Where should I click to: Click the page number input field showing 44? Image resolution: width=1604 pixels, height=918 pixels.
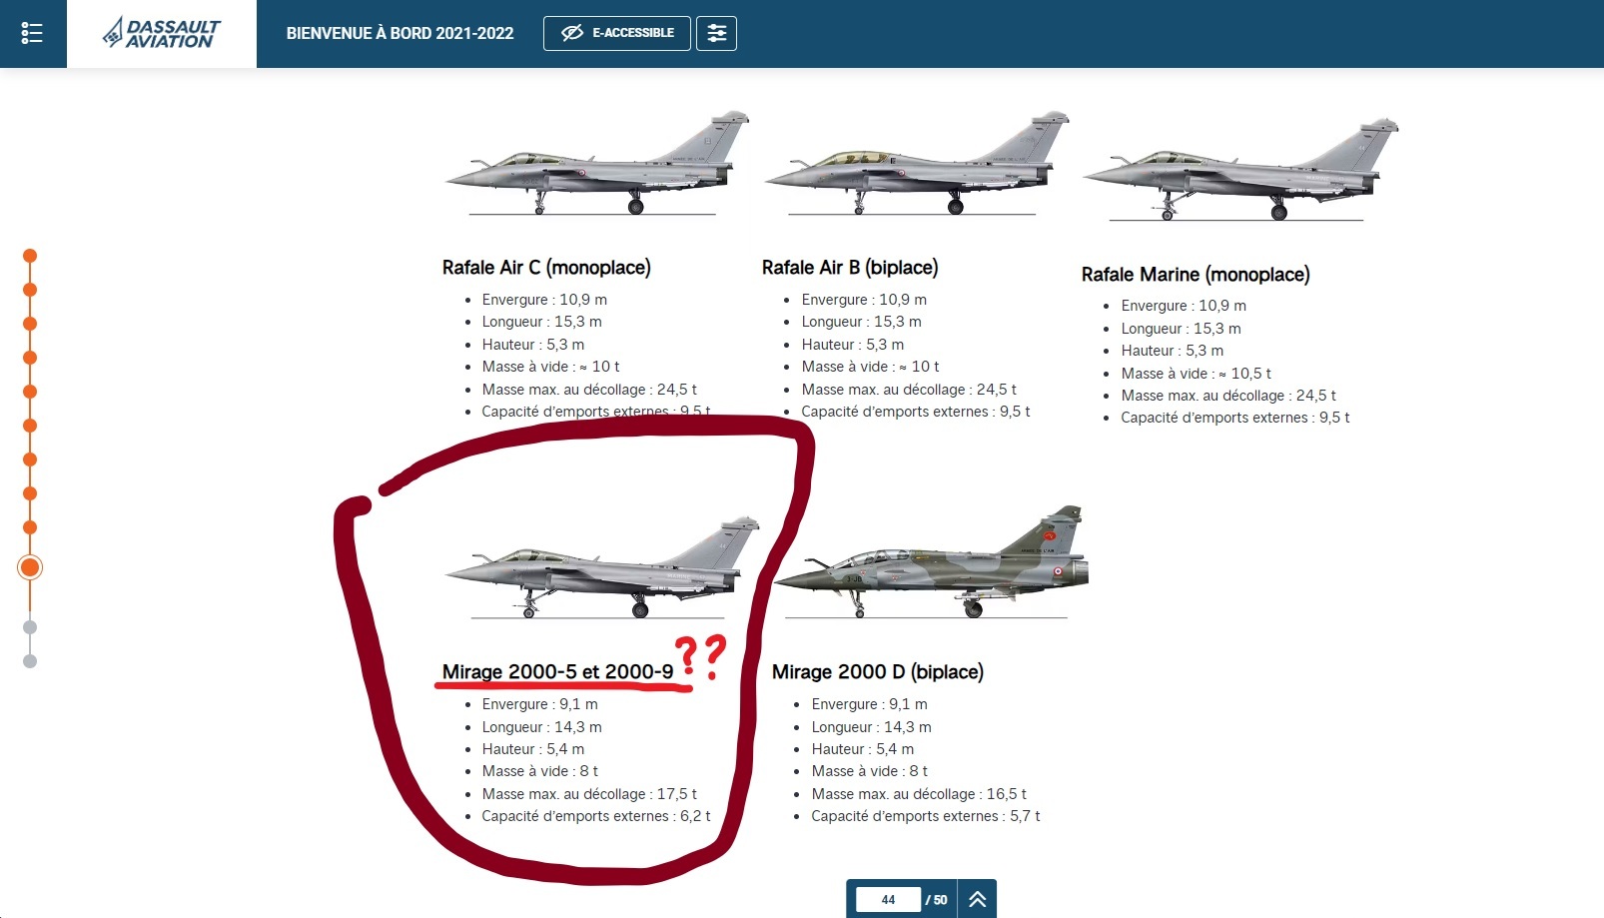coord(888,900)
